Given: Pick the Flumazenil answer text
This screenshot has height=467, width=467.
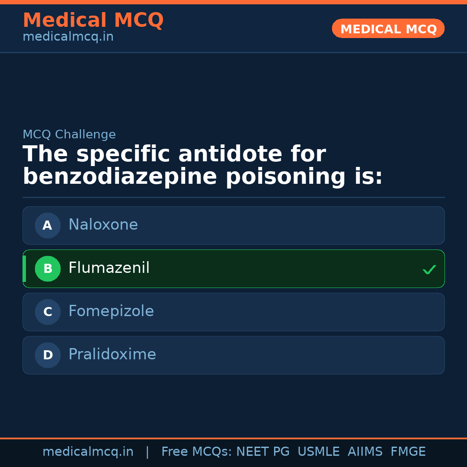Looking at the screenshot, I should tap(109, 268).
